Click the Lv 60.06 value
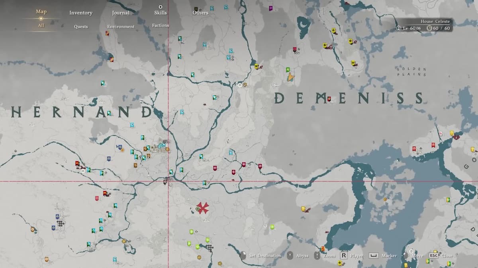Viewport: 478px width, 268px height. [x=412, y=28]
